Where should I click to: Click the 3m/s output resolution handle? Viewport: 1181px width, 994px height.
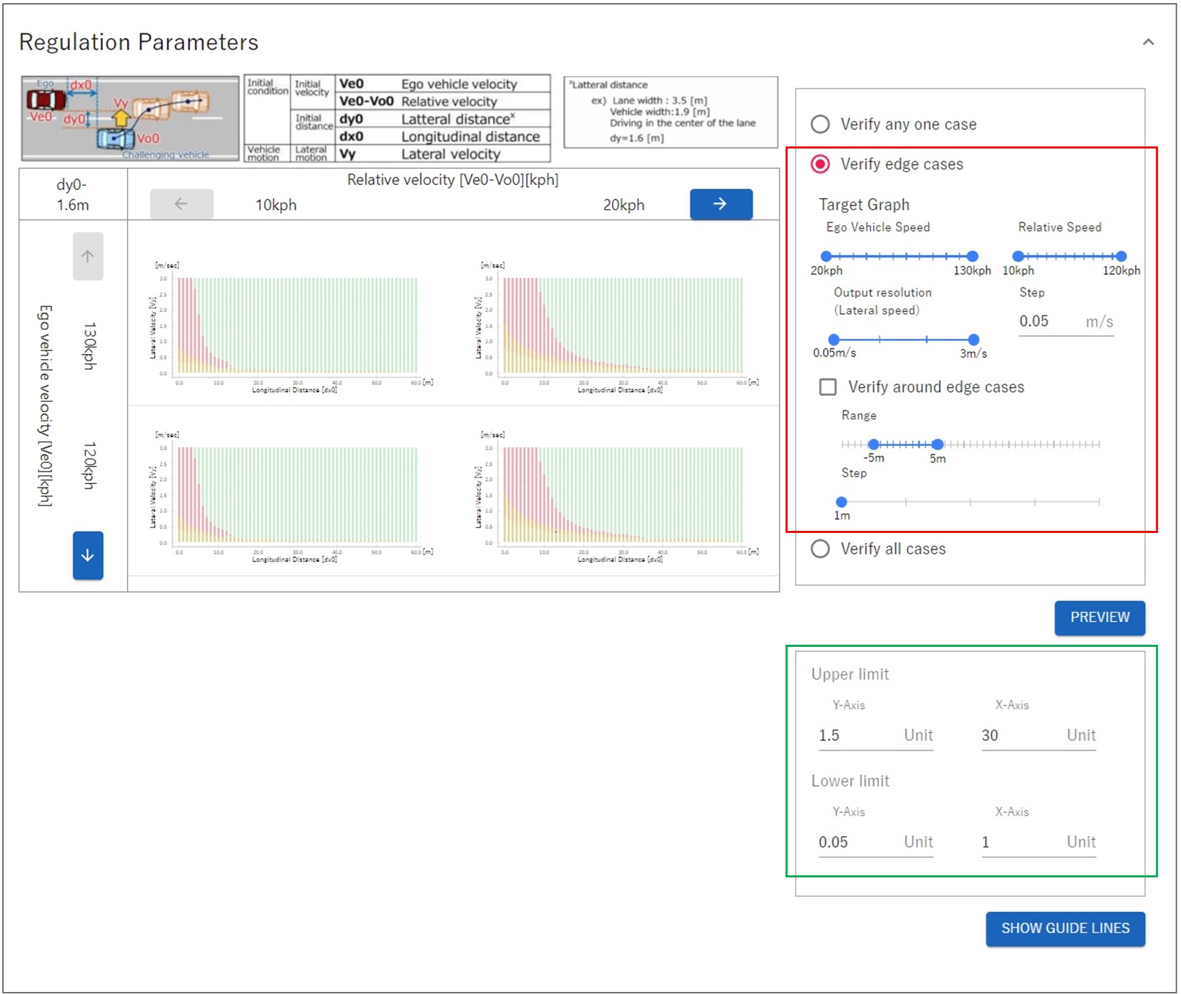[973, 340]
